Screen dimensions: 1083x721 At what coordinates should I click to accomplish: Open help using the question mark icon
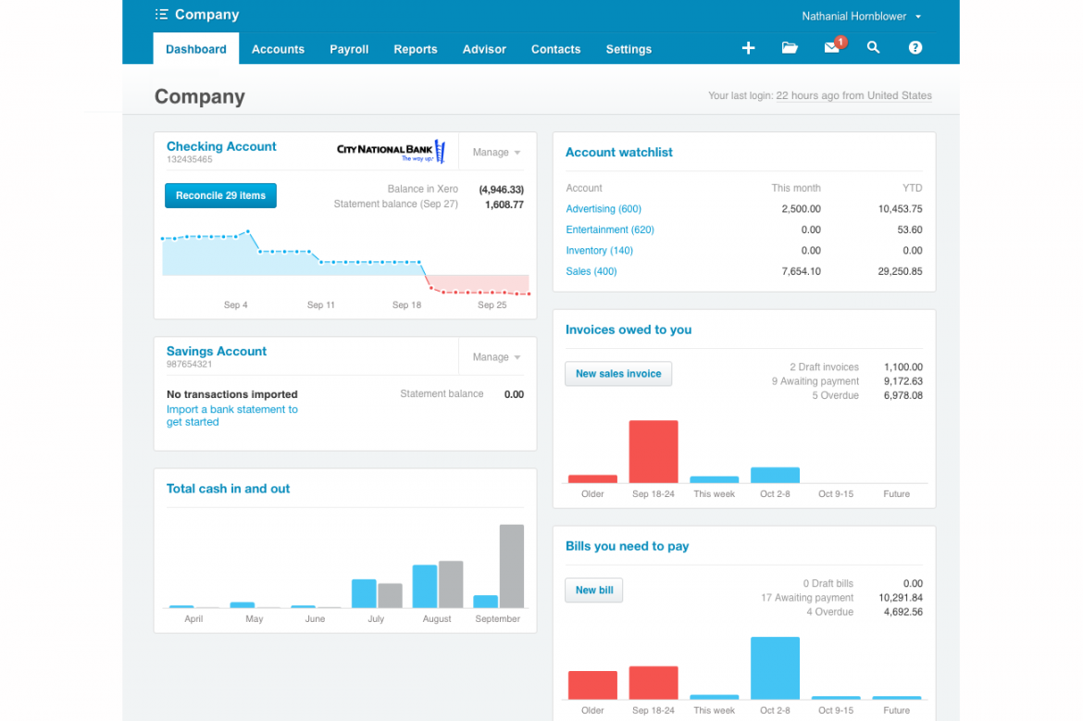tap(915, 47)
